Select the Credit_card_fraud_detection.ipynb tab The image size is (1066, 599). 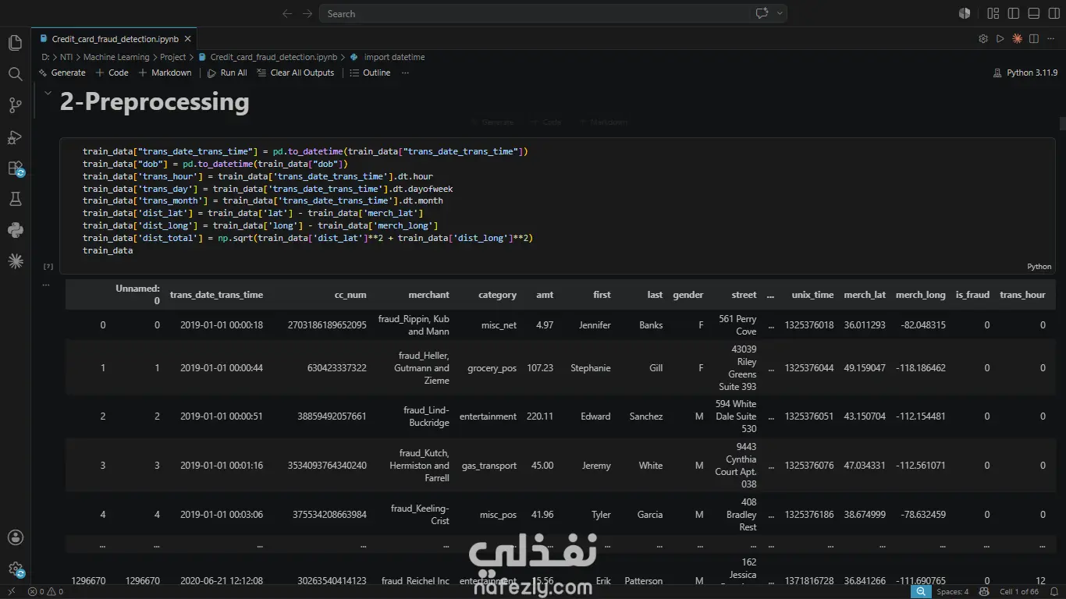114,39
